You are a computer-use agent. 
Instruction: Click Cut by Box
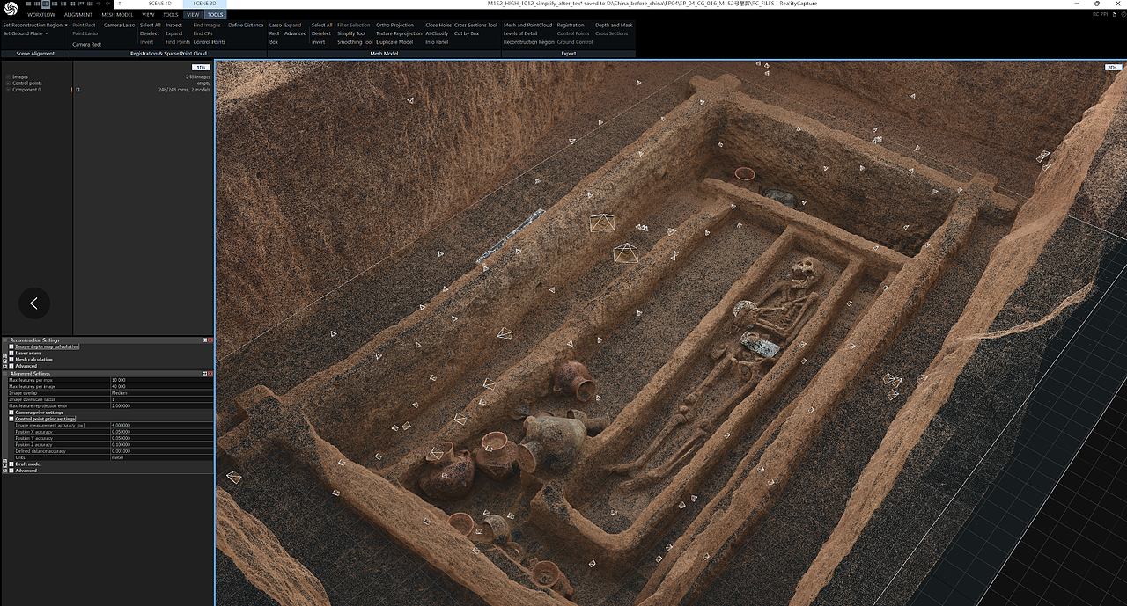467,33
